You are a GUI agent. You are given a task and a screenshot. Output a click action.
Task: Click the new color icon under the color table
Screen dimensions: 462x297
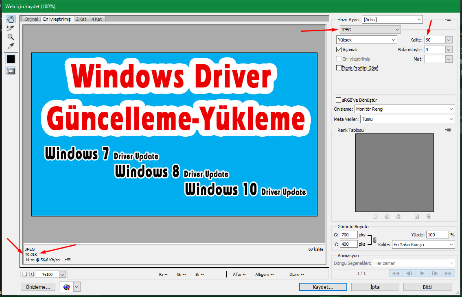pyautogui.click(x=417, y=216)
